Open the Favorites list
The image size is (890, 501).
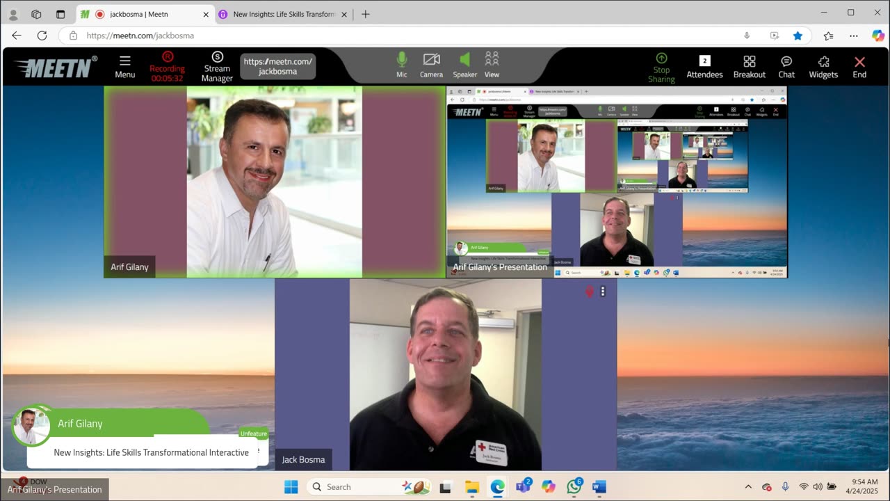click(x=828, y=35)
